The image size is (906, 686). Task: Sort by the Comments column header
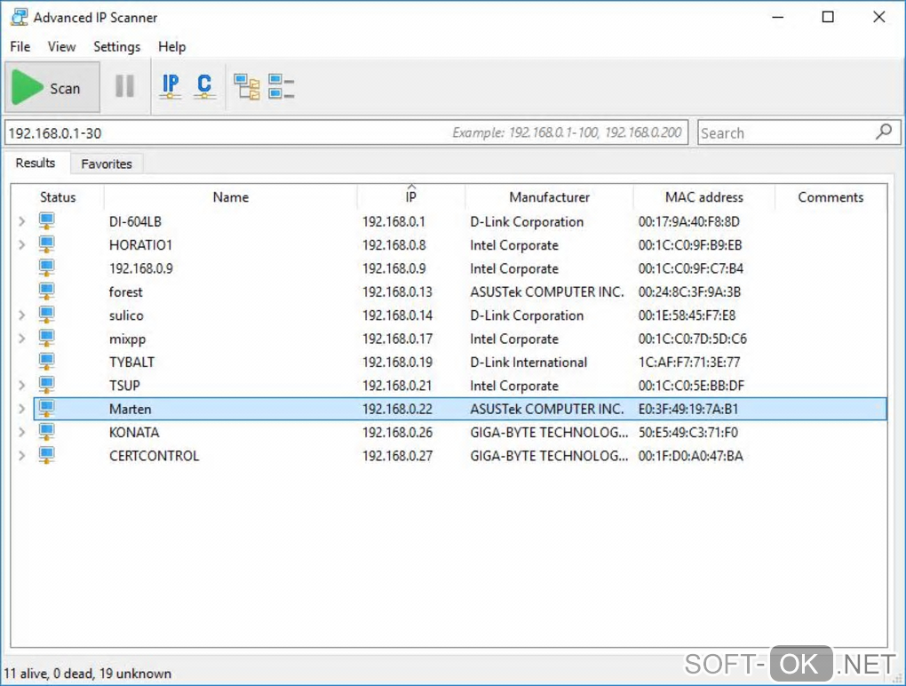click(830, 197)
